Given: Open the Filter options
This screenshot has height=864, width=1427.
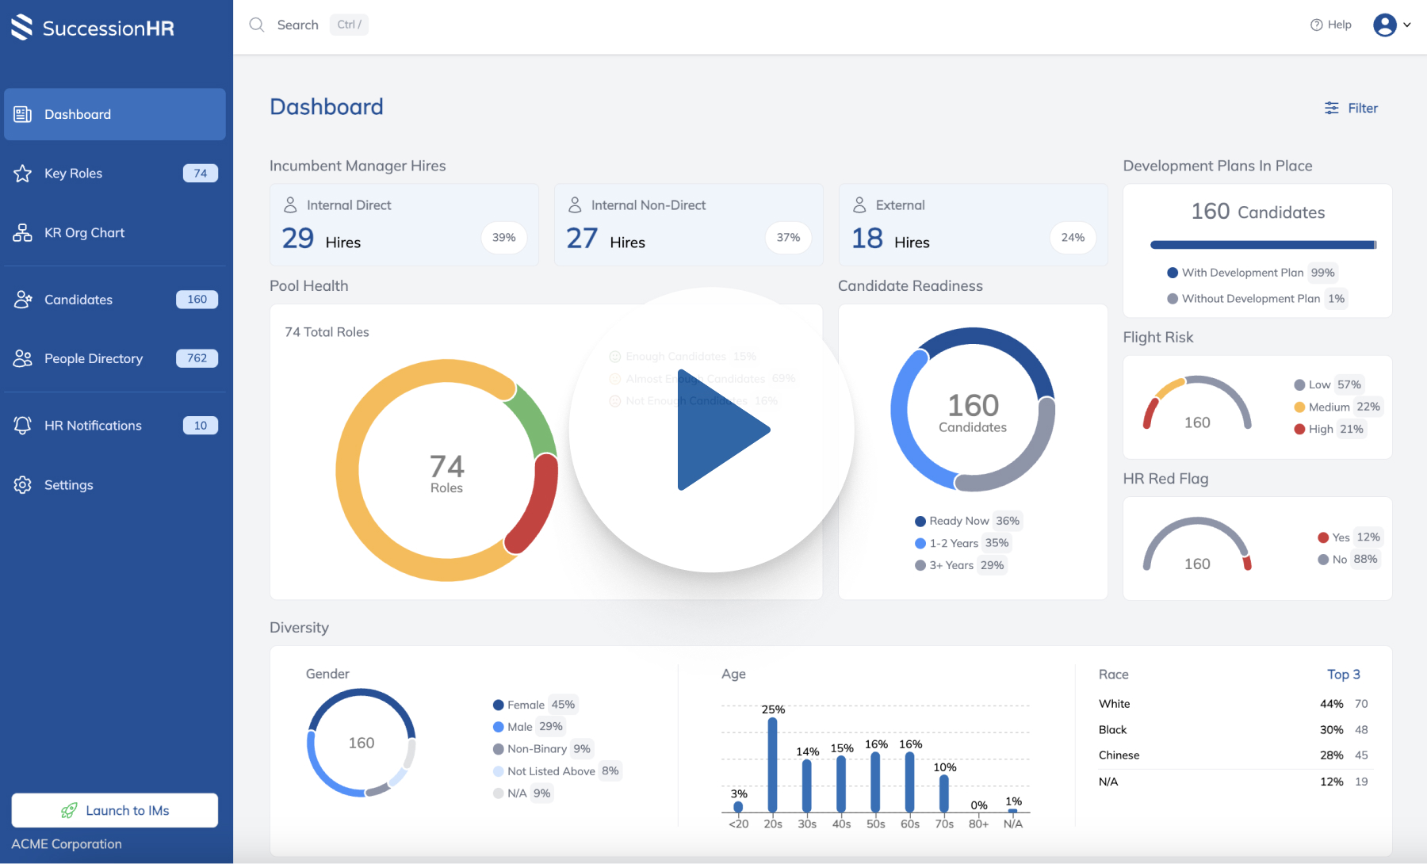Looking at the screenshot, I should [1351, 108].
